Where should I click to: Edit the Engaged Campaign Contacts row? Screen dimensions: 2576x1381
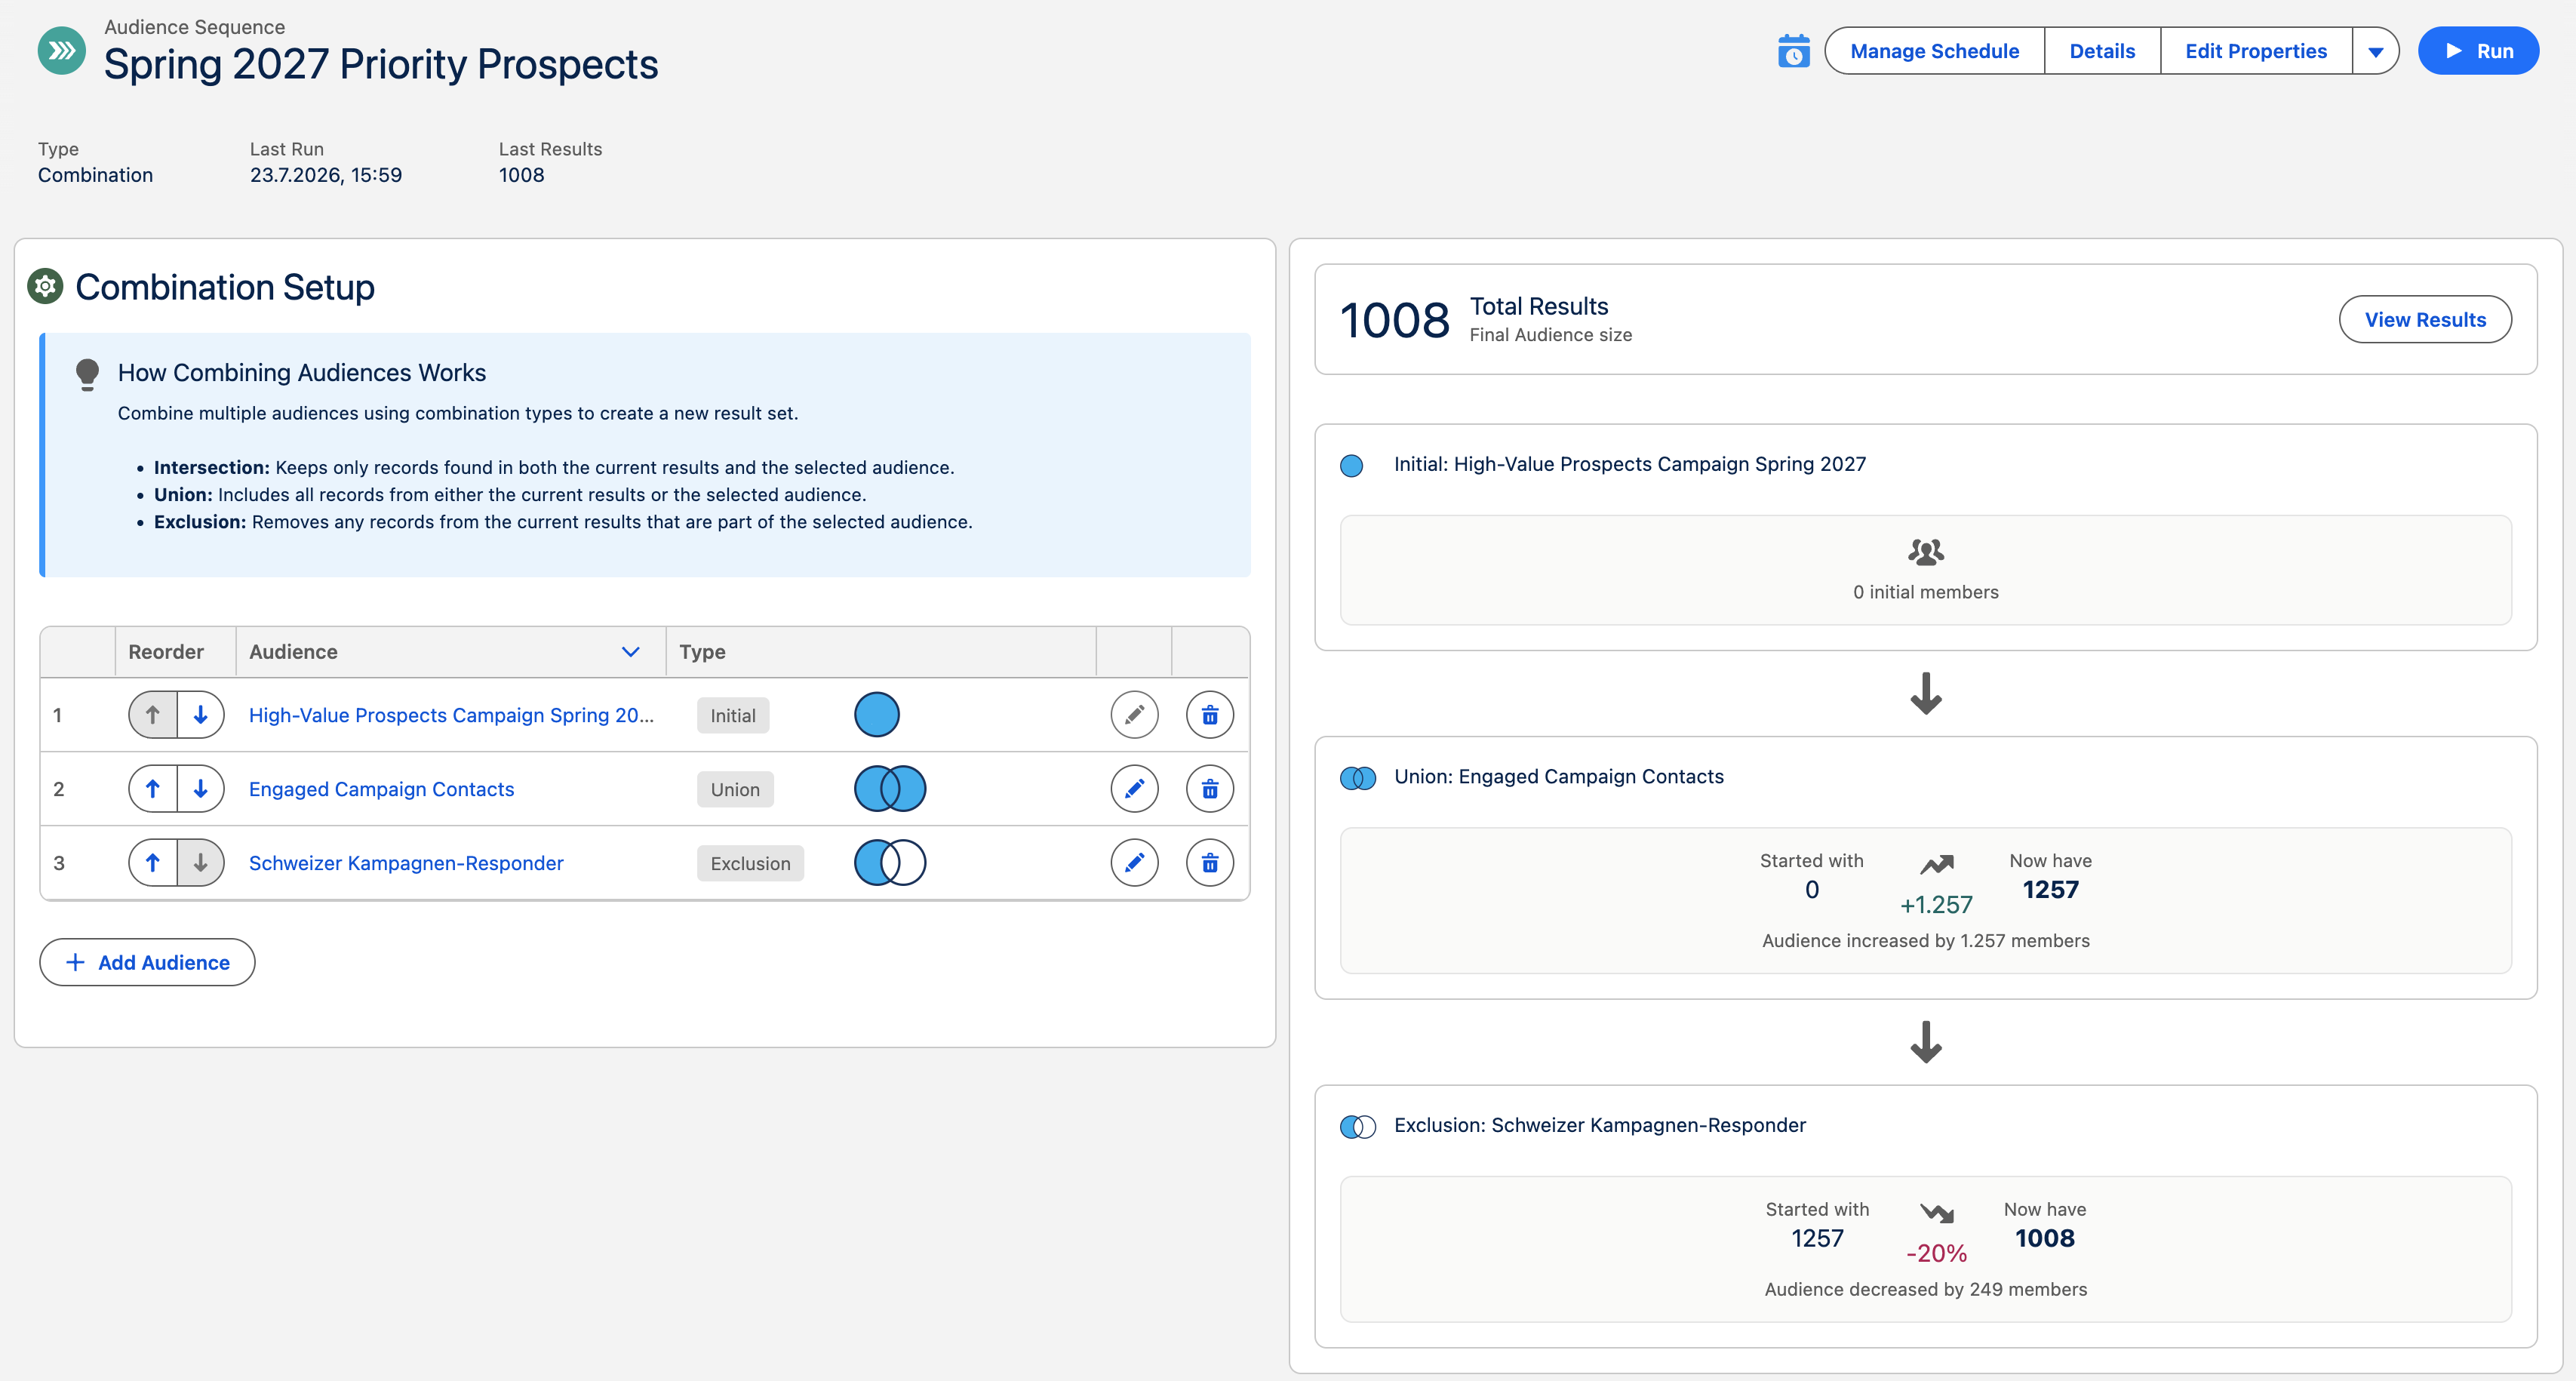pos(1135,789)
